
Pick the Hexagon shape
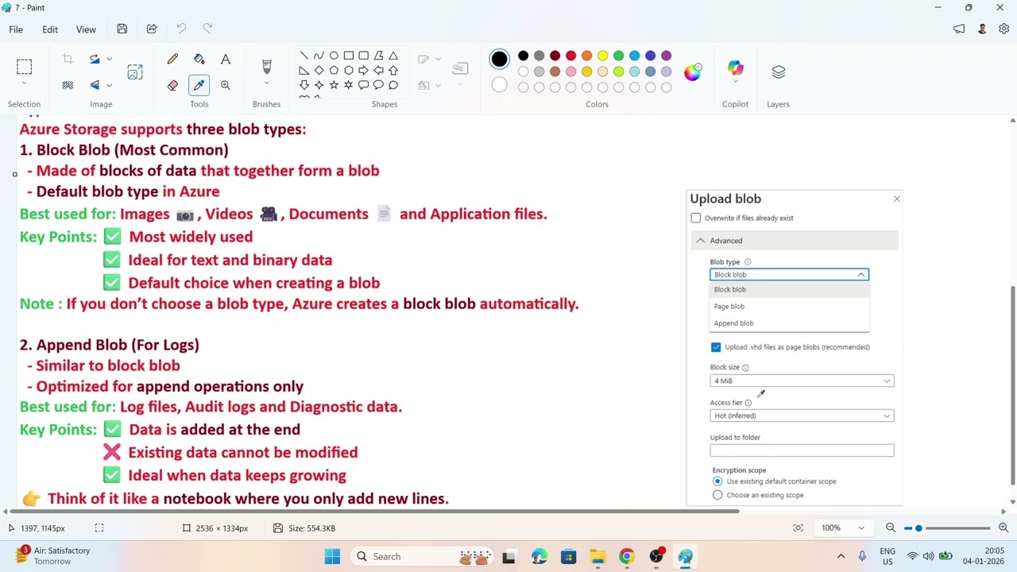tap(349, 71)
